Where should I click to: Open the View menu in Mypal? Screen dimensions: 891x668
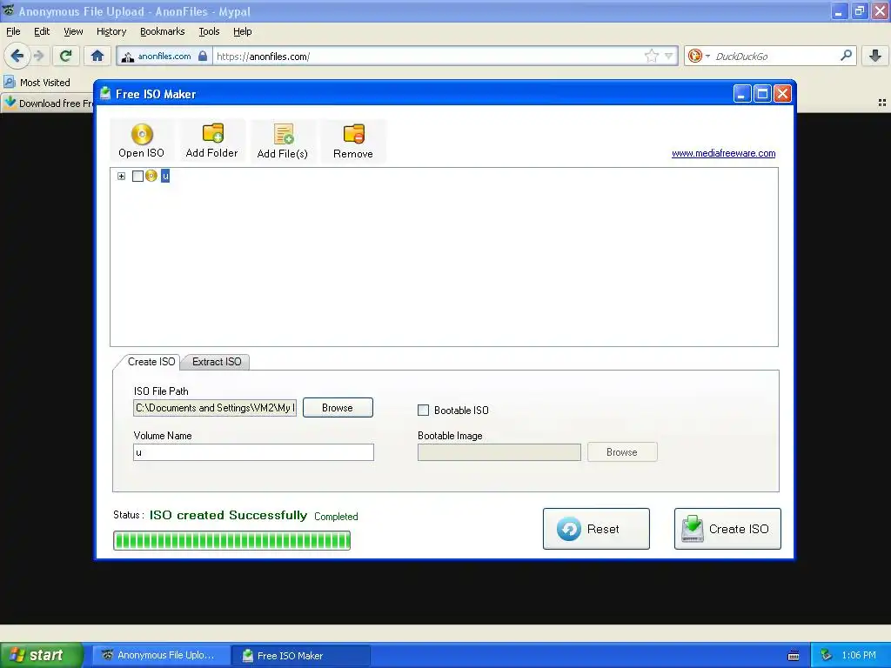(x=73, y=31)
